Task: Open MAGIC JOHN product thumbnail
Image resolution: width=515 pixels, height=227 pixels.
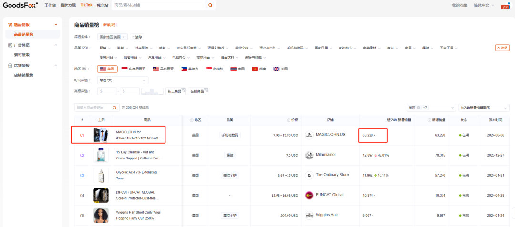Action: (101, 135)
